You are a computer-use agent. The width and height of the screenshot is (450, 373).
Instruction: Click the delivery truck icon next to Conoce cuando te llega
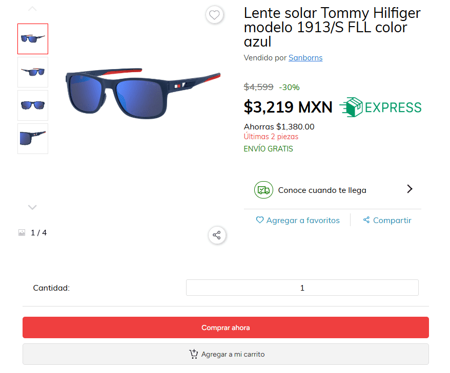(263, 190)
